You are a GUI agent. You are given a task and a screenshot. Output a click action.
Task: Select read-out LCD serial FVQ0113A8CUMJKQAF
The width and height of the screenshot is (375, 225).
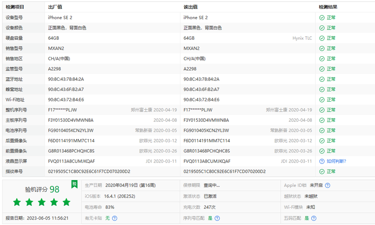(207, 161)
